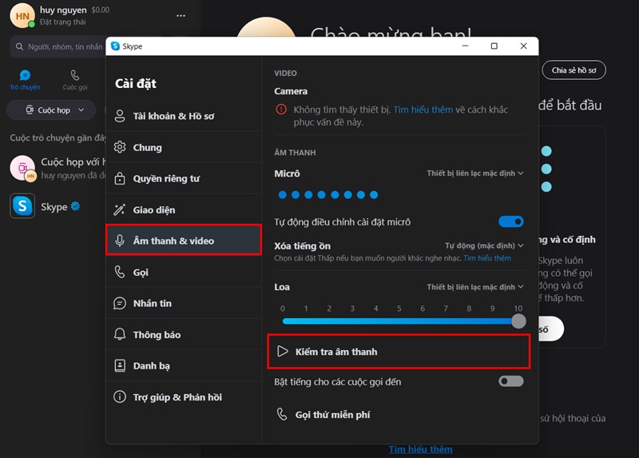Click the search magnifier icon
The height and width of the screenshot is (458, 639).
[x=19, y=46]
